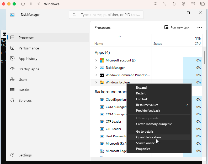
Task: Click the disc icon in Mac toolbar
Action: tap(183, 4)
